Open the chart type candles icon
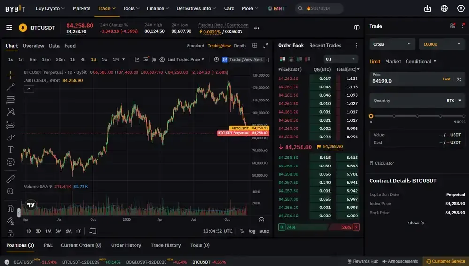The image size is (469, 266). point(154,60)
